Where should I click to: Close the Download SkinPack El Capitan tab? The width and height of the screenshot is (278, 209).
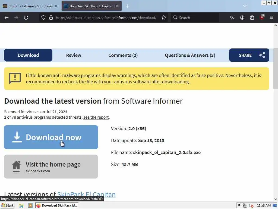click(117, 6)
